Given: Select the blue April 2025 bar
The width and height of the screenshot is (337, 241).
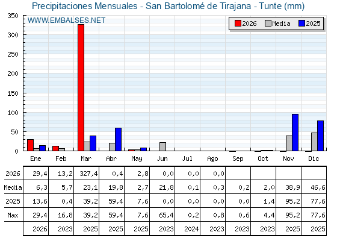Looking at the screenshot, I should pyautogui.click(x=118, y=139).
